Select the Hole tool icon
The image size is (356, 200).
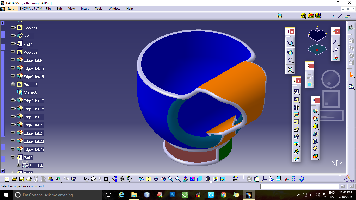[x=296, y=122]
